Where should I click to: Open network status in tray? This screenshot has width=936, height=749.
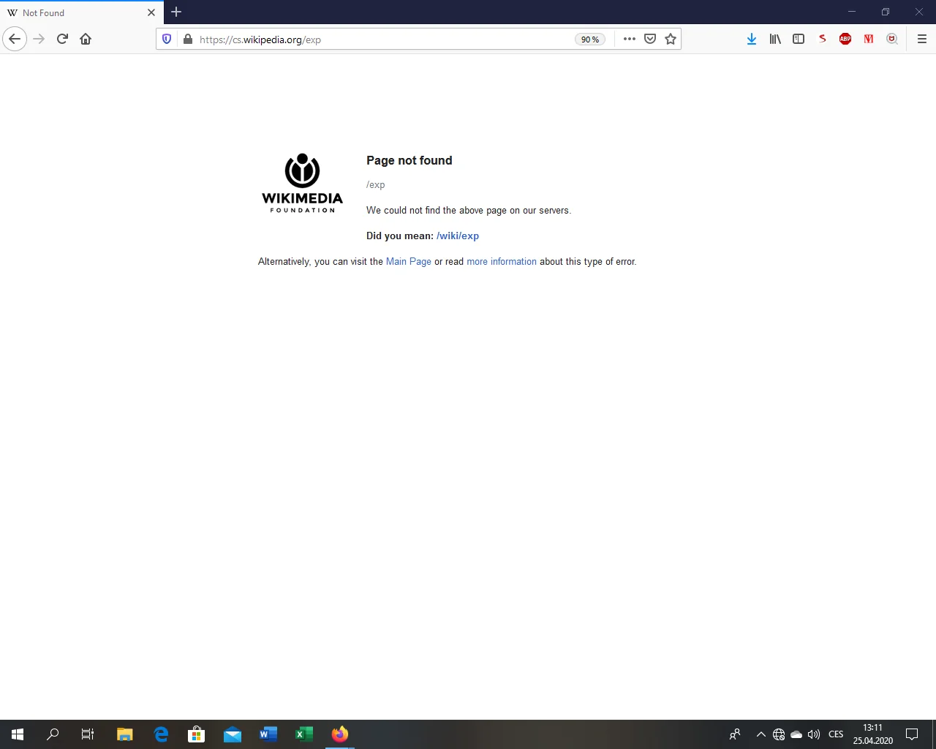pos(779,734)
